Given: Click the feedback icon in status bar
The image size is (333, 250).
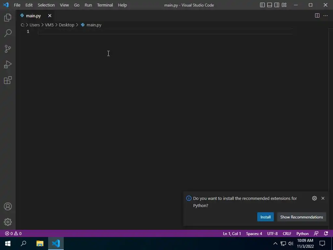Looking at the screenshot, I should coord(316,233).
